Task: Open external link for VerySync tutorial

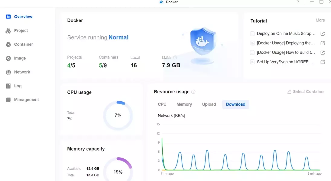Action: click(x=323, y=62)
